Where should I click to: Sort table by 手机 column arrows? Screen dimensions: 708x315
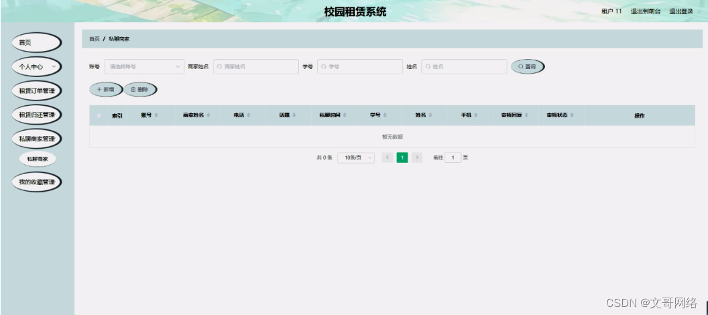476,115
